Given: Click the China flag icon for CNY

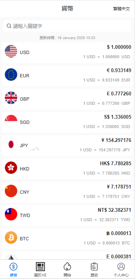Looking at the screenshot, I should pos(11,191).
